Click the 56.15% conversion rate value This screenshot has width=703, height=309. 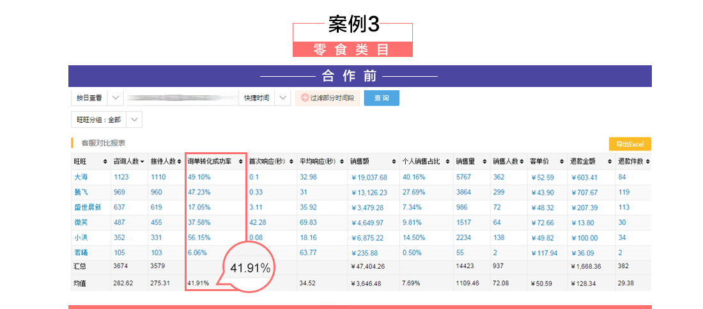coord(199,238)
